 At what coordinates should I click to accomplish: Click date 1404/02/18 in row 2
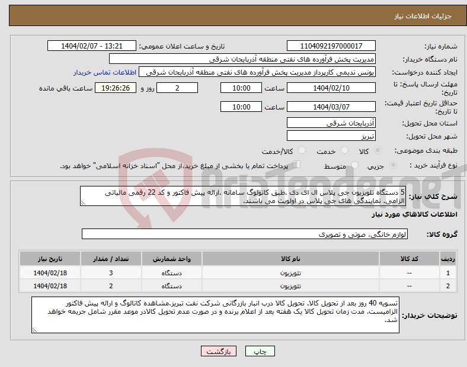point(50,286)
